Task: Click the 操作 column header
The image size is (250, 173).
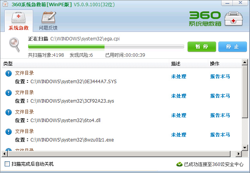Action: pos(225,64)
